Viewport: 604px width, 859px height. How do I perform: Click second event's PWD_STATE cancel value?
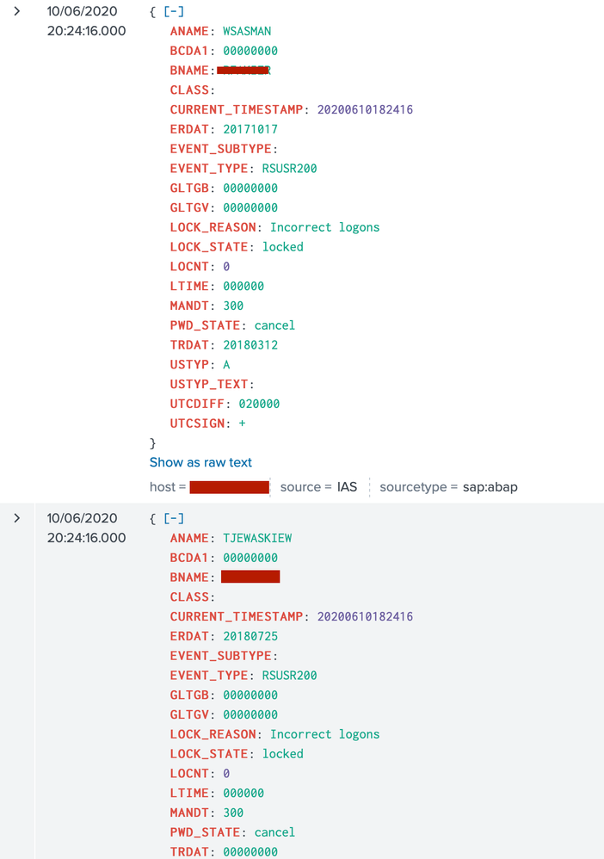coord(274,832)
